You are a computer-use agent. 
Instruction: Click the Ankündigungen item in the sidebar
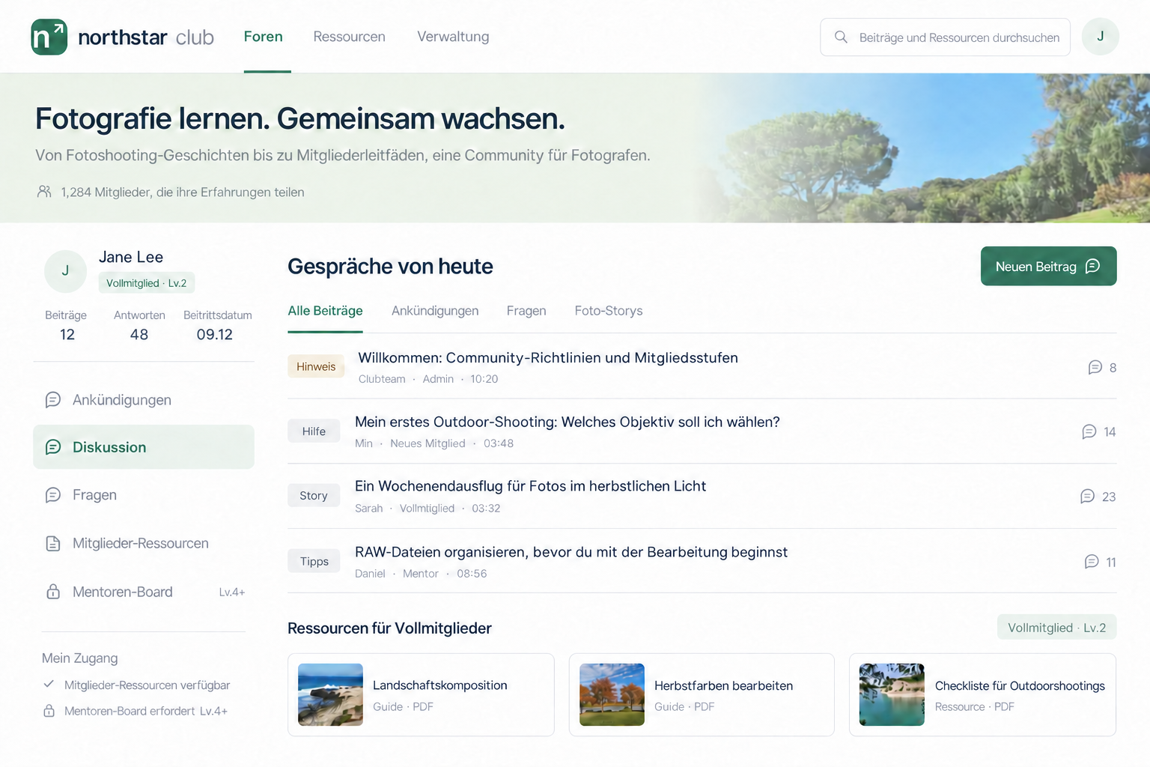pyautogui.click(x=144, y=400)
